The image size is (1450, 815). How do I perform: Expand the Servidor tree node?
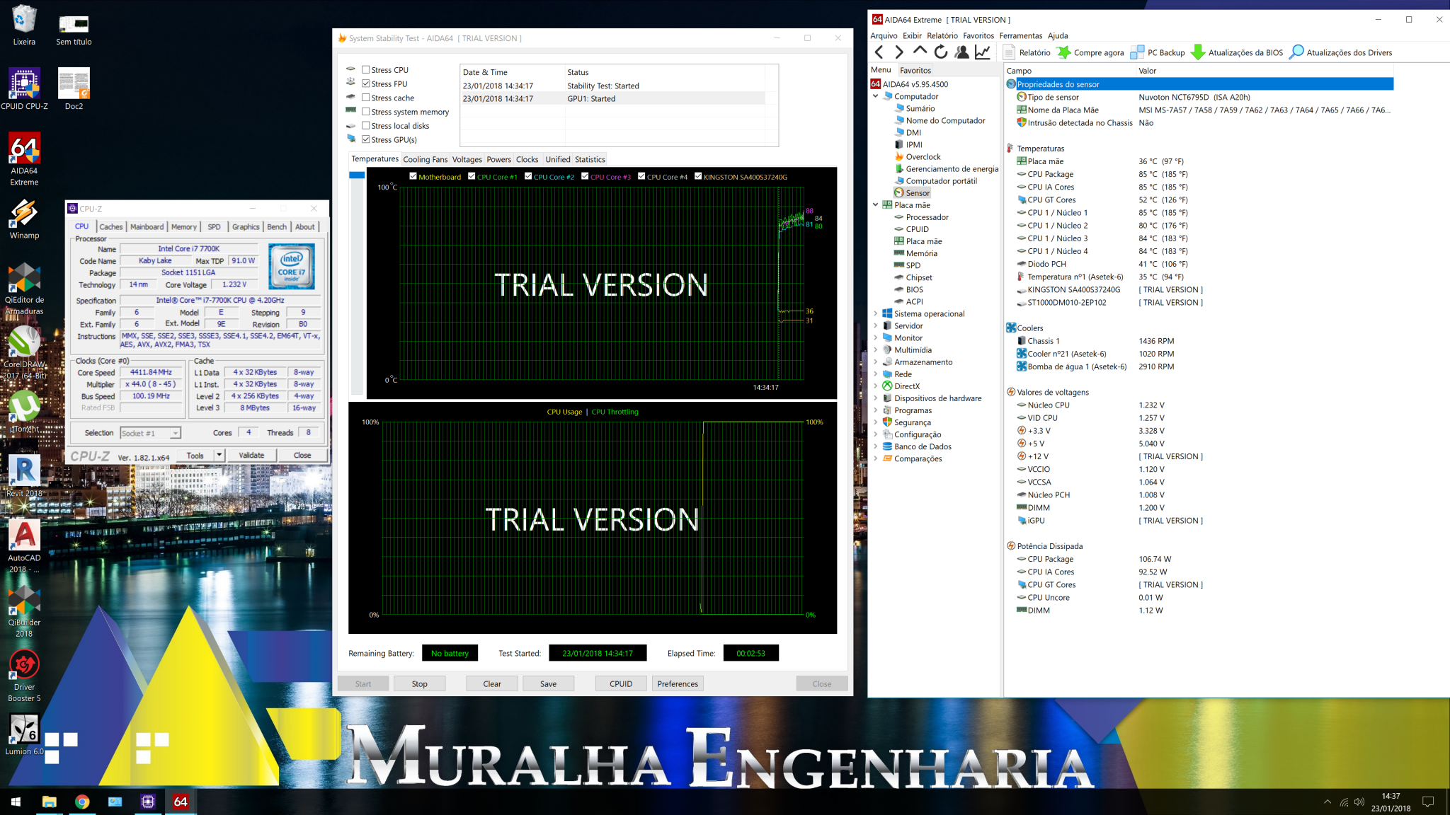(876, 325)
